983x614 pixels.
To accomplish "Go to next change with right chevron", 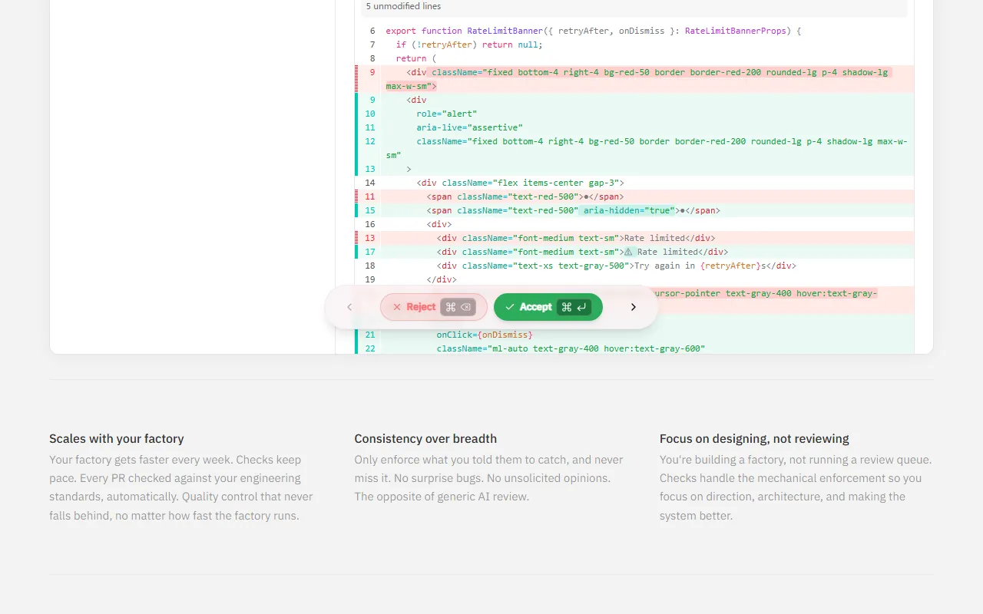I will coord(634,307).
